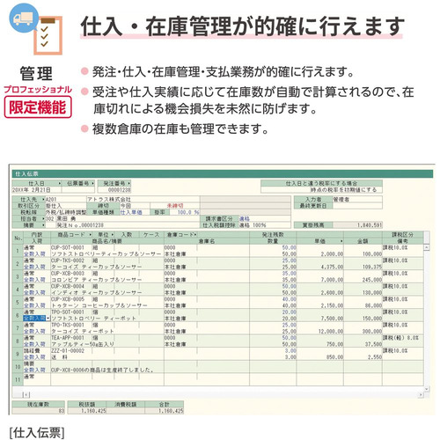Image resolution: width=440 pixels, height=440 pixels.
Task: Click the 時点の税率を初期値にする field
Action: [x=321, y=190]
